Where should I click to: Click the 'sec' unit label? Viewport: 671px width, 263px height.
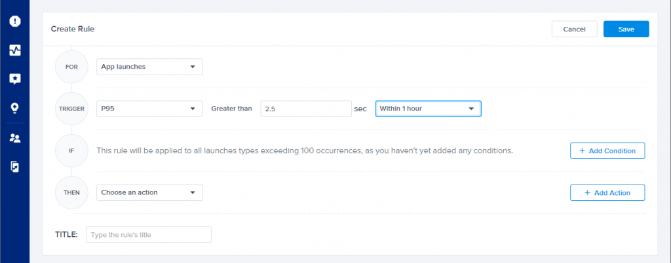(360, 109)
